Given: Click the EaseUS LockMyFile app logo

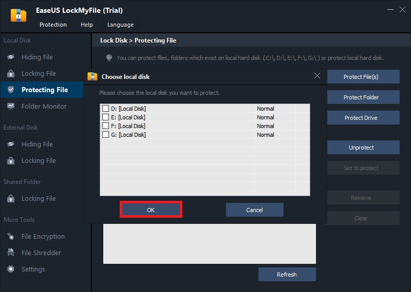Looking at the screenshot, I should click(18, 16).
